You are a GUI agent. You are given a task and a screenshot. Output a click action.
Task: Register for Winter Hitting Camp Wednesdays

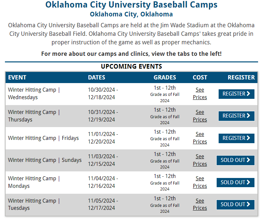click(236, 94)
